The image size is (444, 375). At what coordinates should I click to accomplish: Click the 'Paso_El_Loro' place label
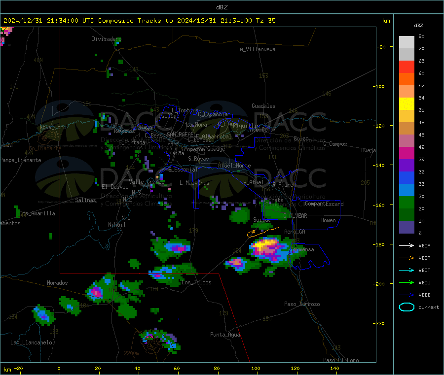(341, 360)
